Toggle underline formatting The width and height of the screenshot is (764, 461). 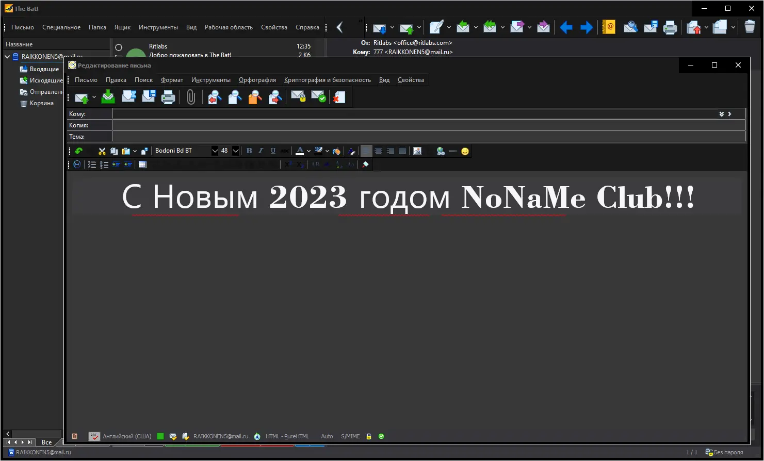273,151
